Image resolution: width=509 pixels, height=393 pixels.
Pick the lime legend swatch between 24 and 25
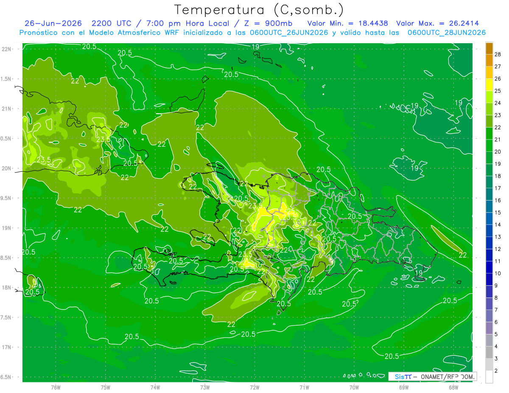point(489,97)
